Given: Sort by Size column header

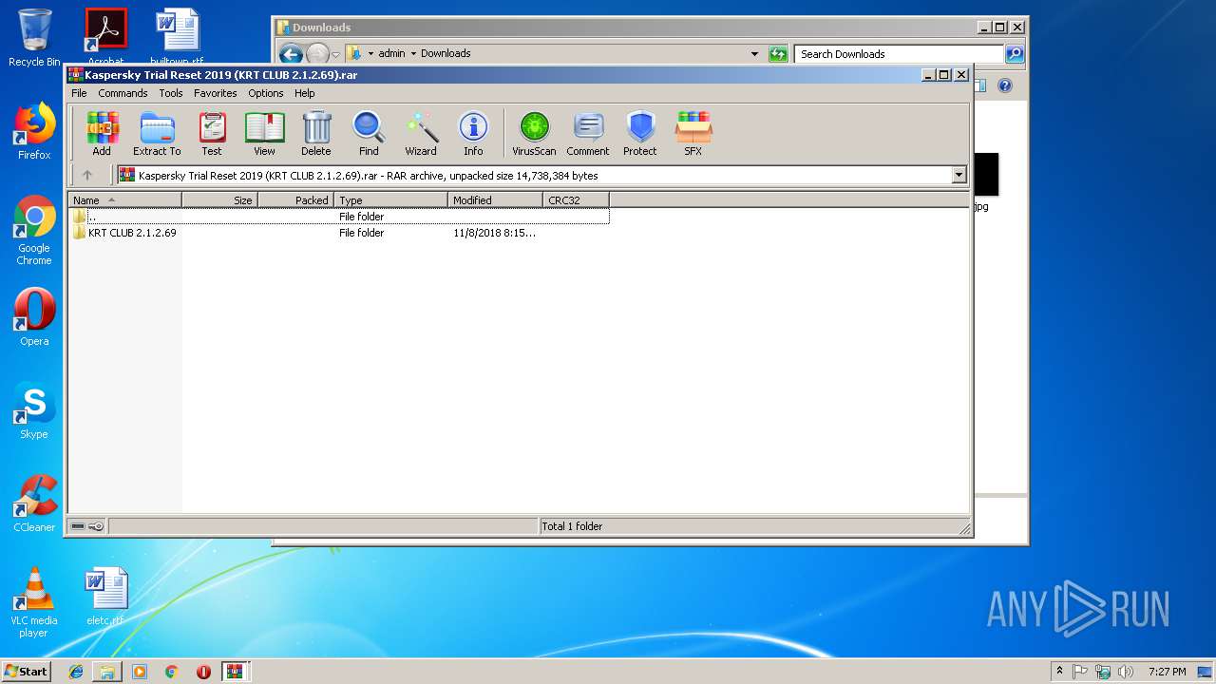Looking at the screenshot, I should tap(219, 200).
